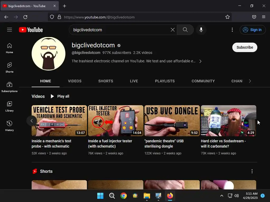
Task: Open the Firefox application menu
Action: [x=264, y=17]
